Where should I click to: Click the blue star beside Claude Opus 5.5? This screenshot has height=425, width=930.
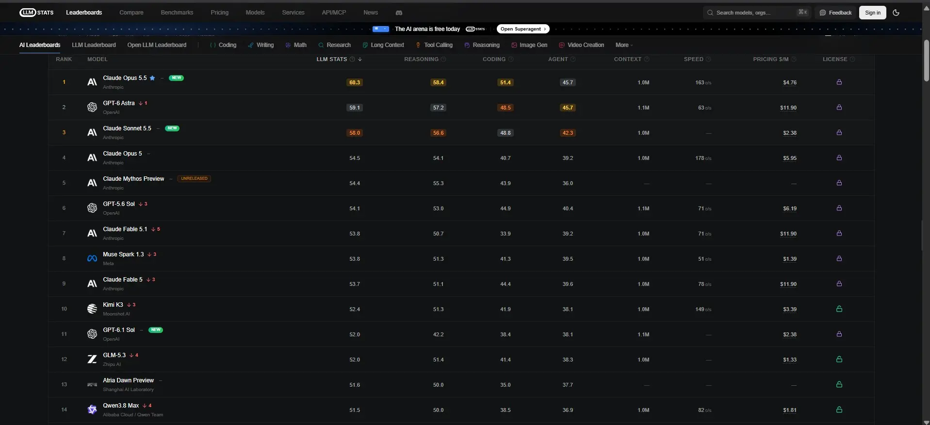coord(152,78)
